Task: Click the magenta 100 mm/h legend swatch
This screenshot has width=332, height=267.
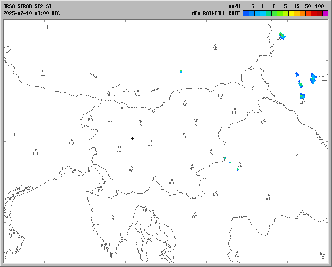Action: coord(325,13)
